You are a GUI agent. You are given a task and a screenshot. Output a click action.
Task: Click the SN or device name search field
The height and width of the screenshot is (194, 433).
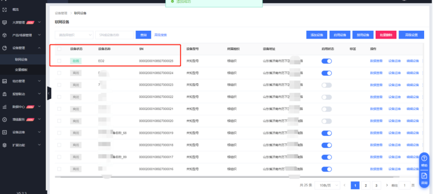click(x=115, y=35)
